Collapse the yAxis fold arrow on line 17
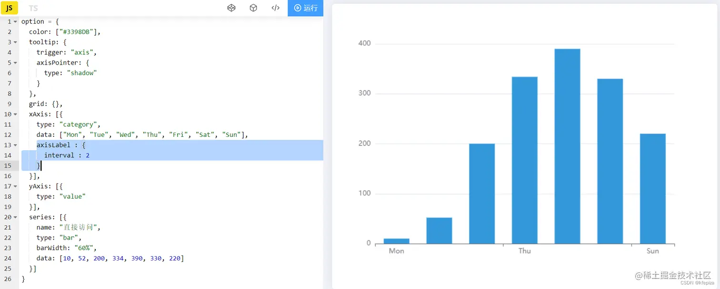This screenshot has width=720, height=289. point(15,186)
